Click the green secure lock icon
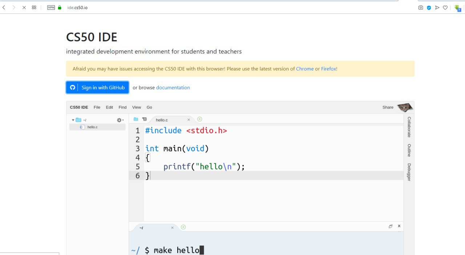The height and width of the screenshot is (255, 465). [60, 7]
